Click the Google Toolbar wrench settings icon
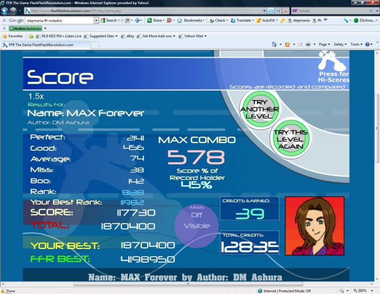The width and height of the screenshot is (380, 294). [346, 21]
